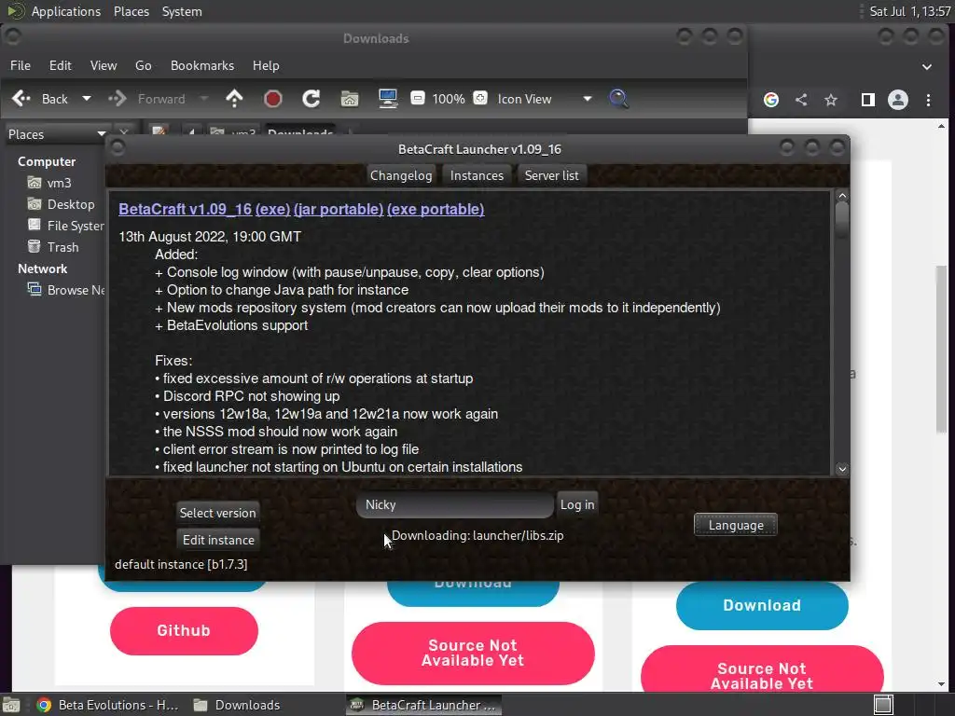Click the Select version button
955x716 pixels.
point(217,513)
